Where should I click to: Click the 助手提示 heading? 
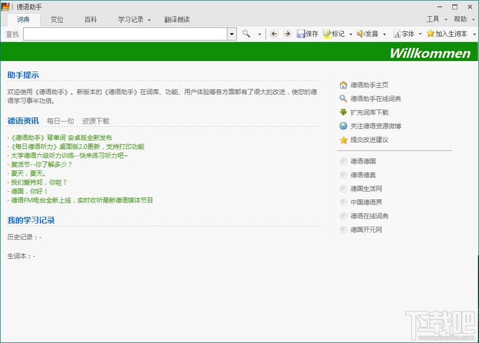coord(23,75)
